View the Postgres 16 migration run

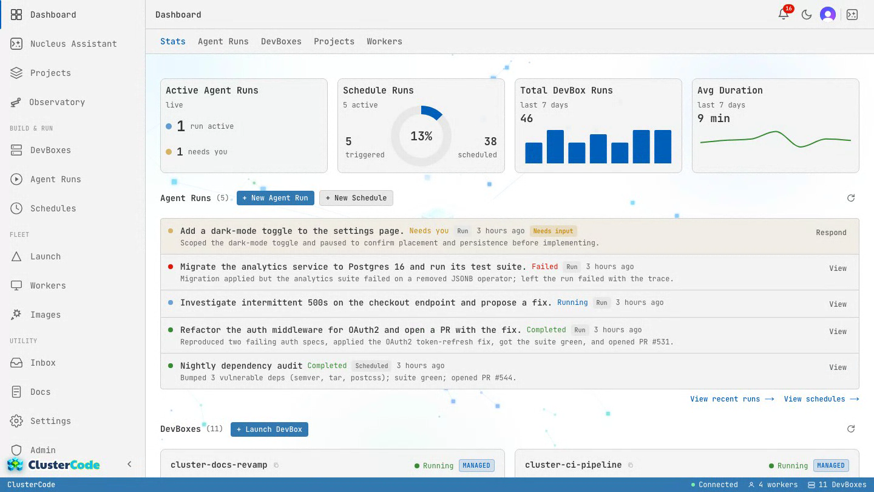(838, 268)
